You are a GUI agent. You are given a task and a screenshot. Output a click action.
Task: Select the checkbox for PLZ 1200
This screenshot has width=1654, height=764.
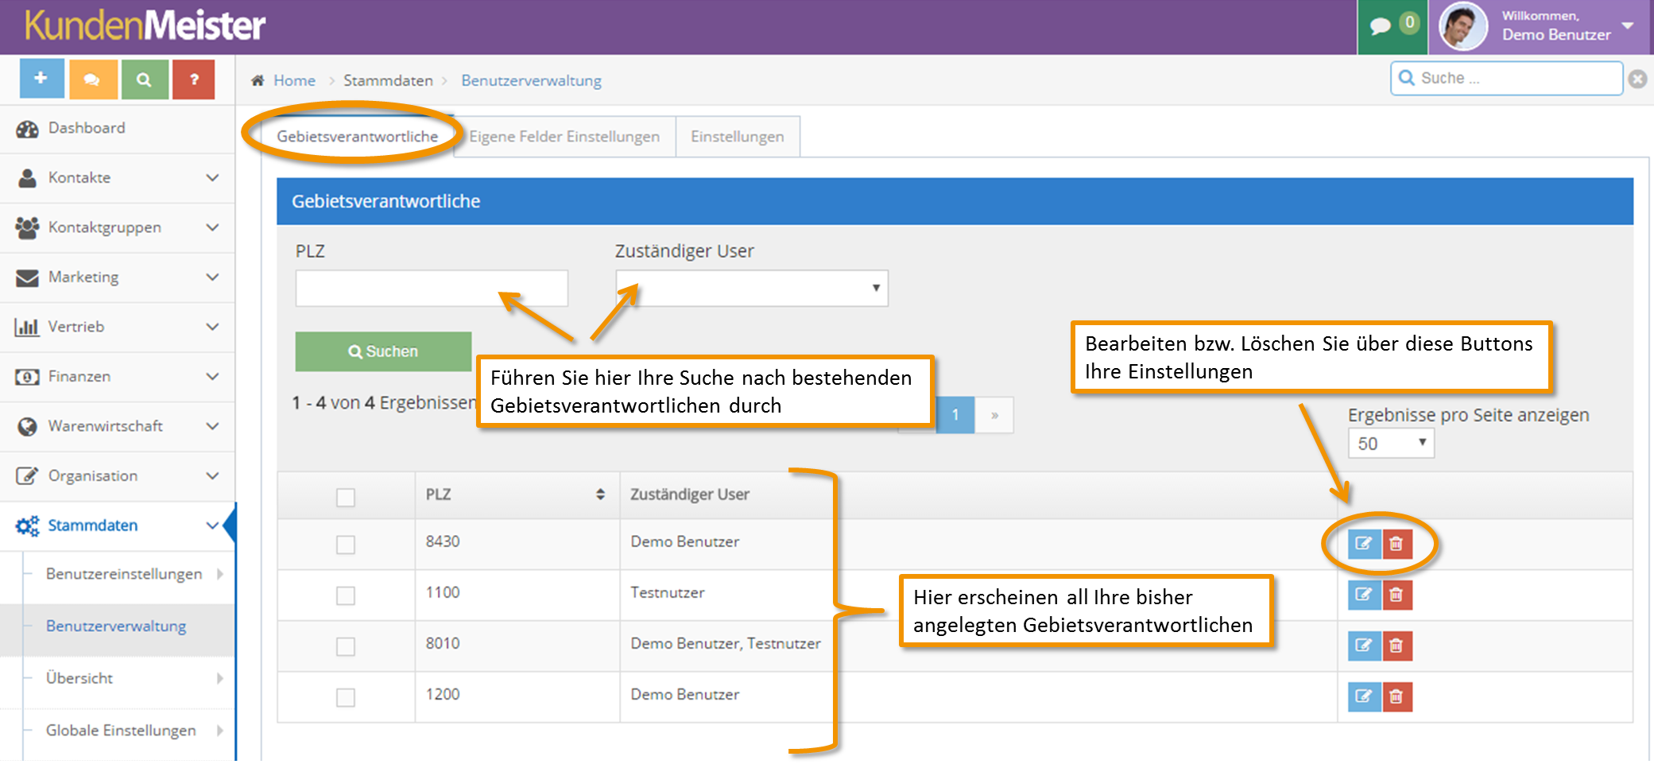point(345,697)
